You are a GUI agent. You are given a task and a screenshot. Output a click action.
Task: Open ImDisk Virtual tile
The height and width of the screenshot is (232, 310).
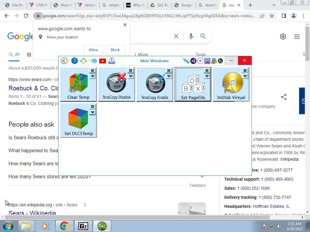[x=231, y=85]
